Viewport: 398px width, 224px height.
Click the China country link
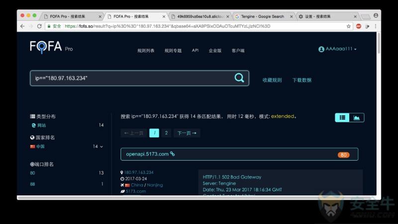pos(137,185)
